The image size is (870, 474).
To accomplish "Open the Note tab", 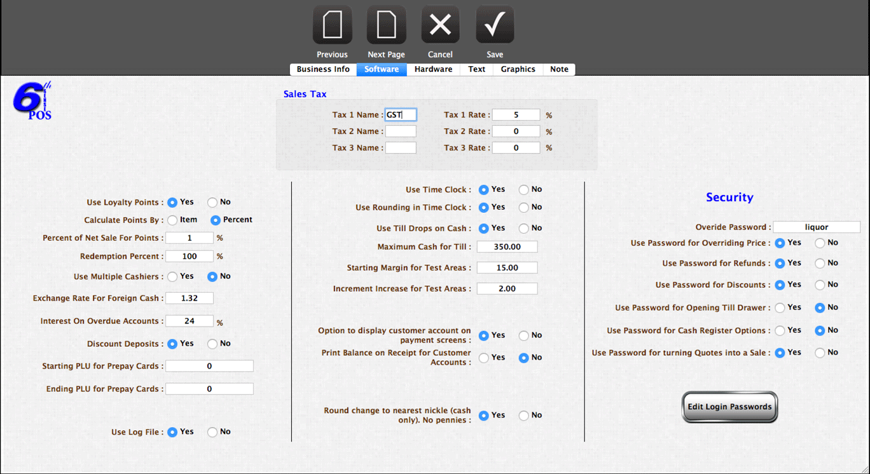I will click(559, 69).
